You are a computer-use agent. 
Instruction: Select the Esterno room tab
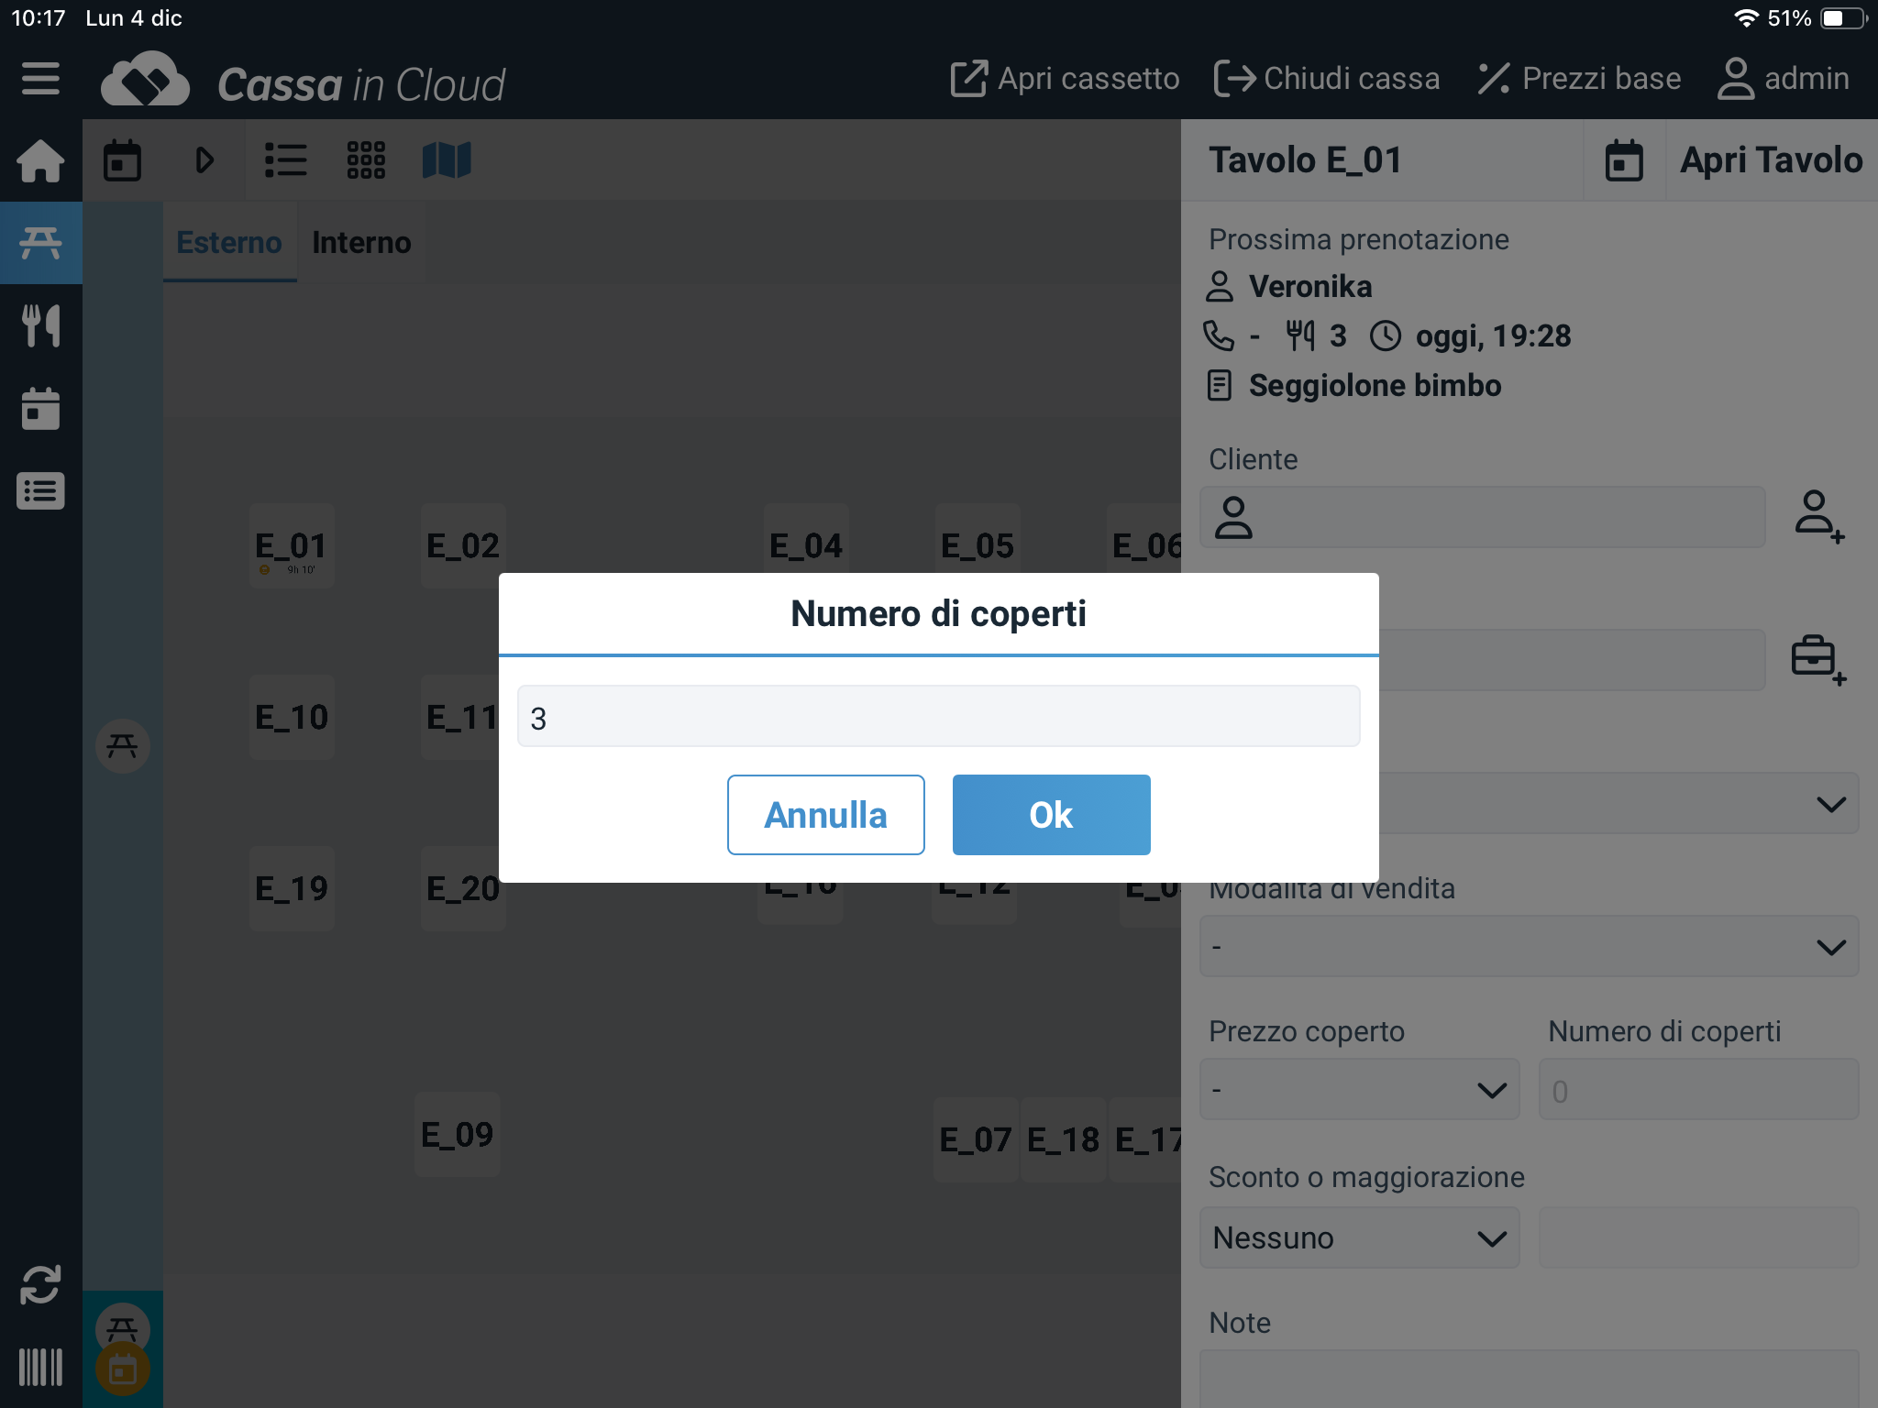229,242
